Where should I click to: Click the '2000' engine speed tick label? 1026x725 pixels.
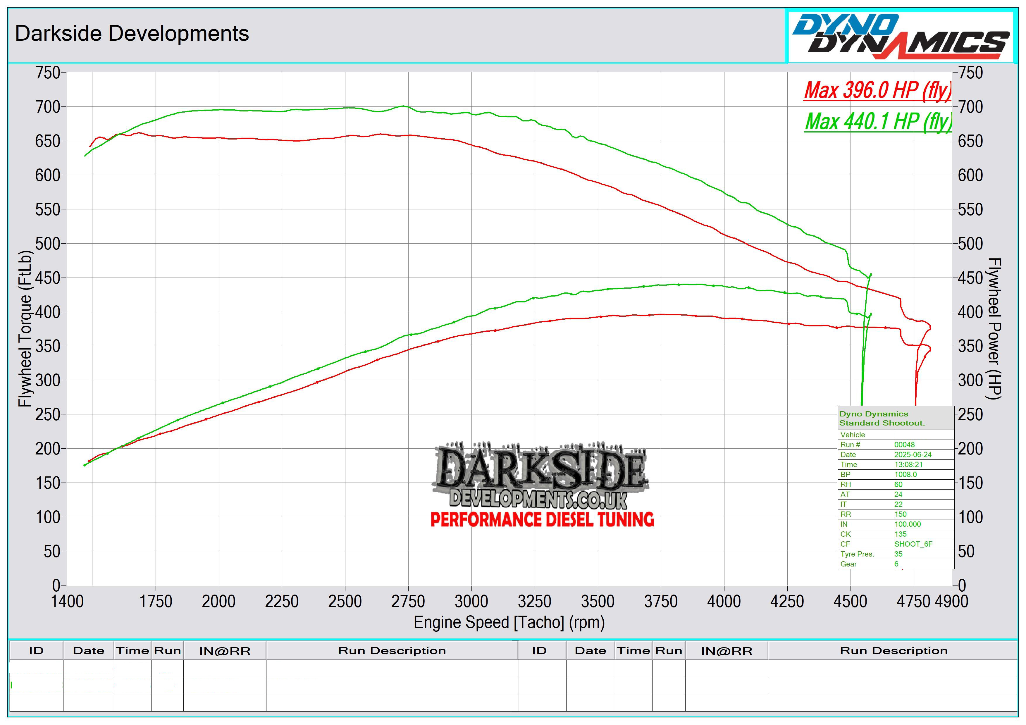coord(218,601)
